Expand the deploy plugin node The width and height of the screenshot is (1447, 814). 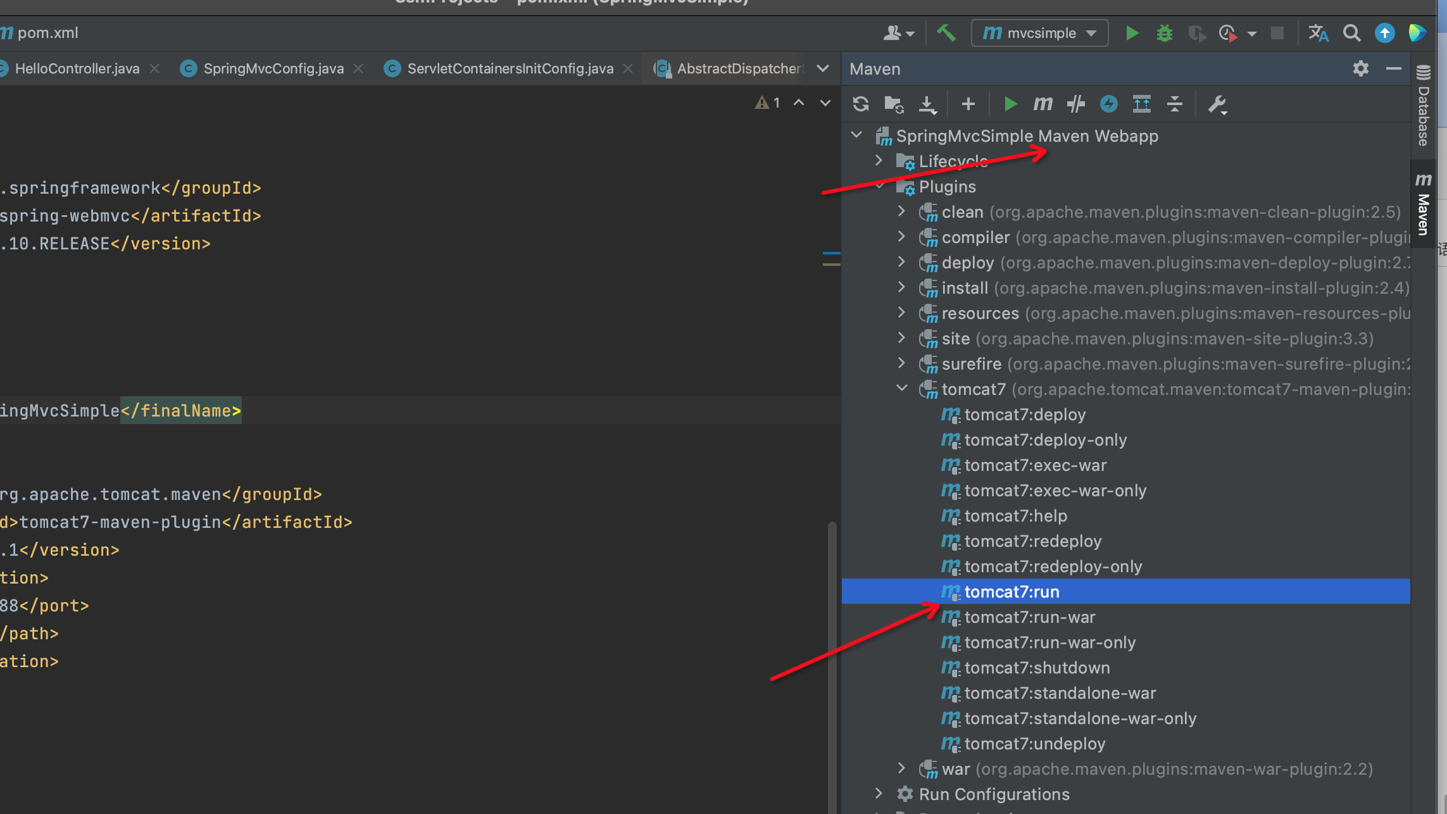click(902, 261)
